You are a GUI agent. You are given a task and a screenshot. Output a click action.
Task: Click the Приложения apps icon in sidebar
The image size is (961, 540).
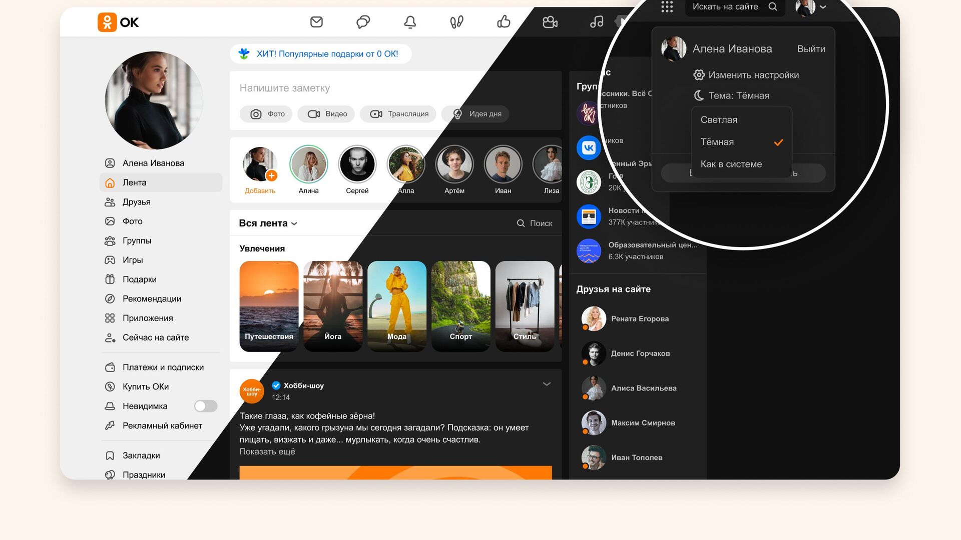(x=110, y=318)
